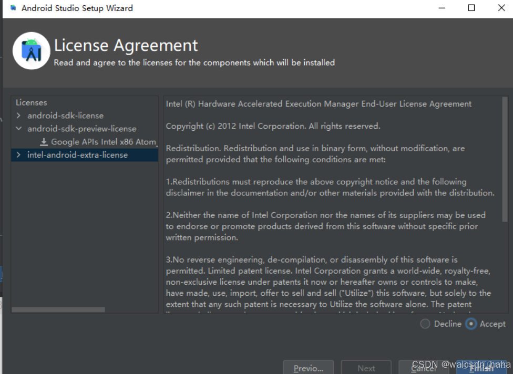Expand the android-sdk-license node
This screenshot has height=374, width=513.
pos(19,116)
